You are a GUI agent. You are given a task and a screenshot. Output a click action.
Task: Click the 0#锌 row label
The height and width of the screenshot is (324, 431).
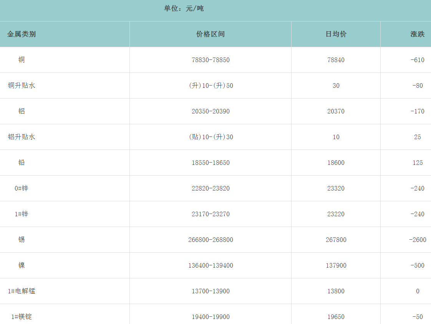point(22,188)
